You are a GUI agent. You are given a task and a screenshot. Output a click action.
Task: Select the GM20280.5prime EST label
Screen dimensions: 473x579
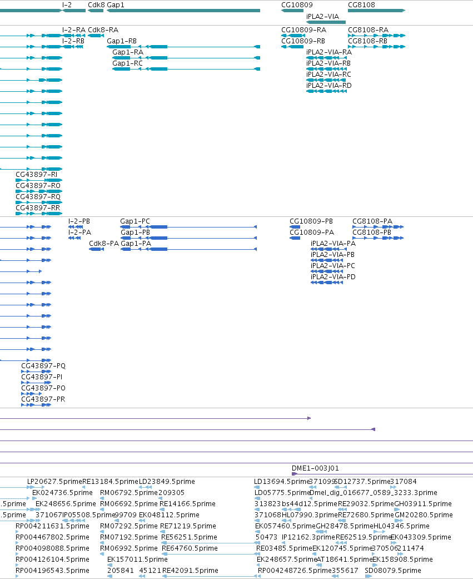pos(424,514)
